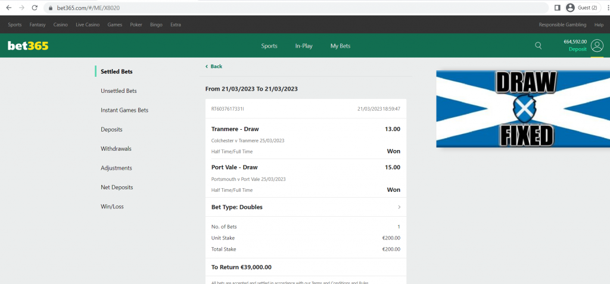Toggle the browser side panel icon
This screenshot has width=610, height=284.
[557, 8]
